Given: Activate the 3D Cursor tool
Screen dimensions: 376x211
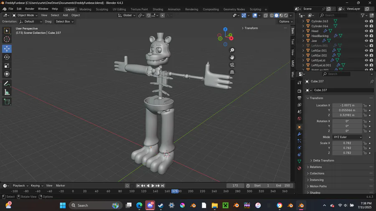Looking at the screenshot, I should tap(7, 39).
